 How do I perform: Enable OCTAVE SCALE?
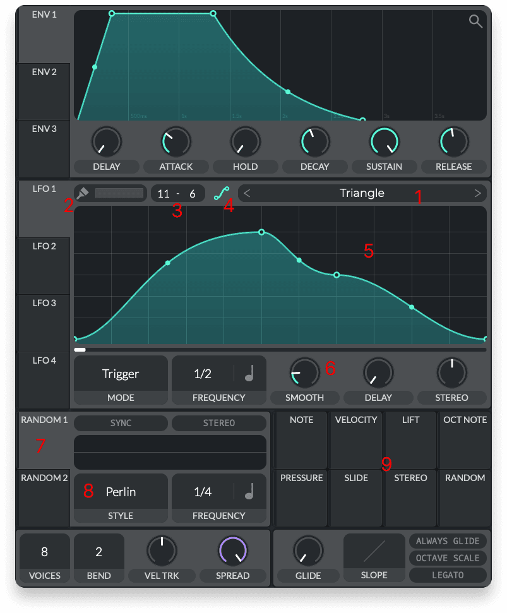(448, 557)
